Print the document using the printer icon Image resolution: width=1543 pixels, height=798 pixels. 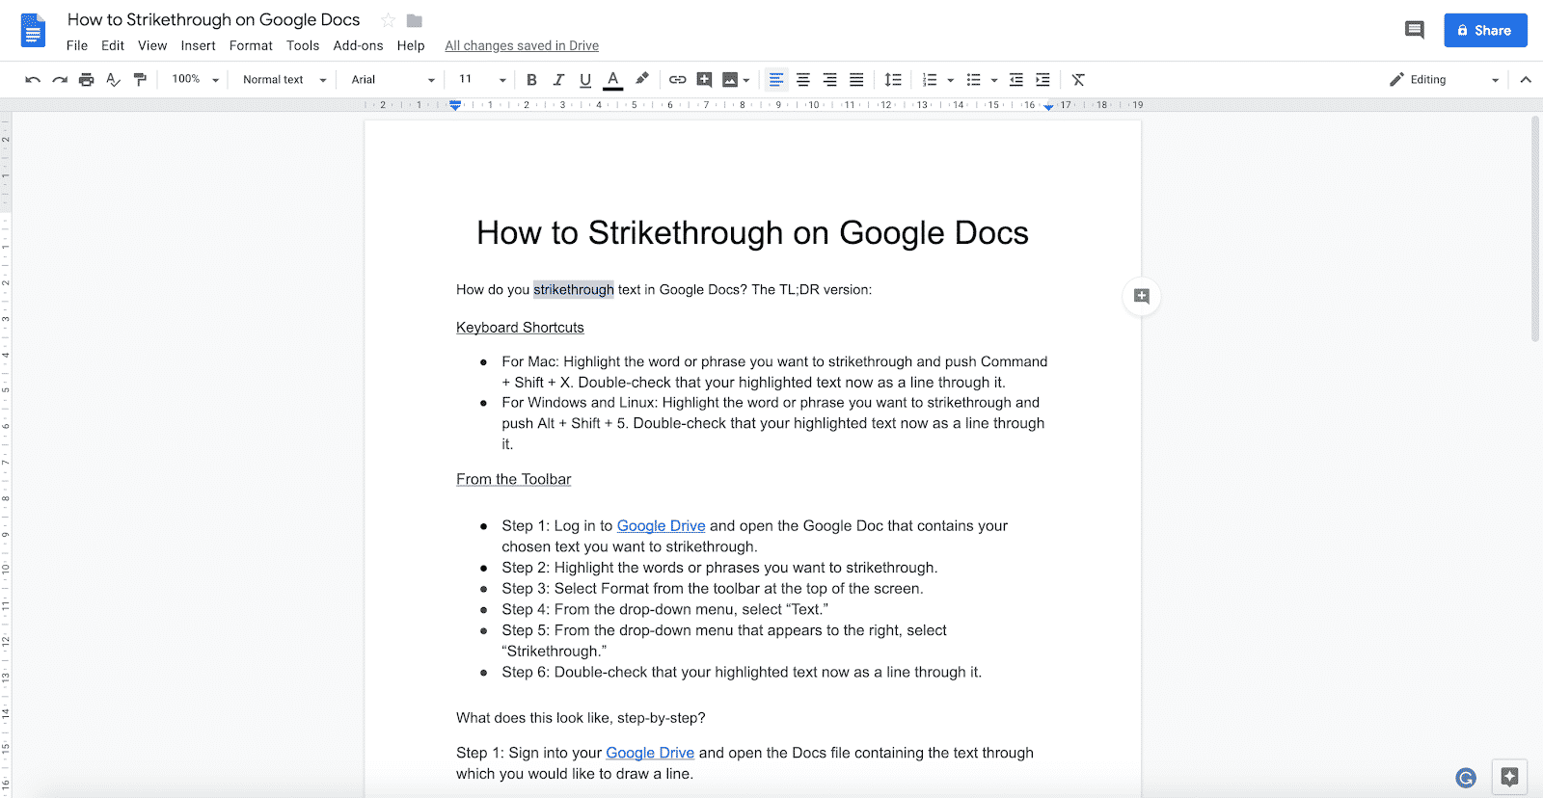[x=87, y=80]
